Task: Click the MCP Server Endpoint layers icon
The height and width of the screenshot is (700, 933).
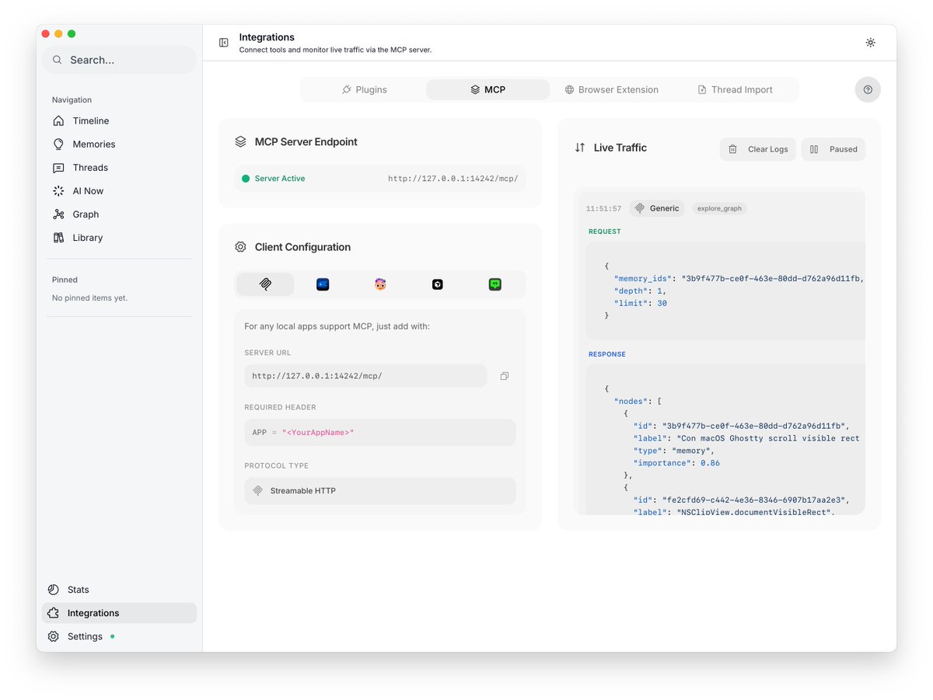Action: [240, 142]
